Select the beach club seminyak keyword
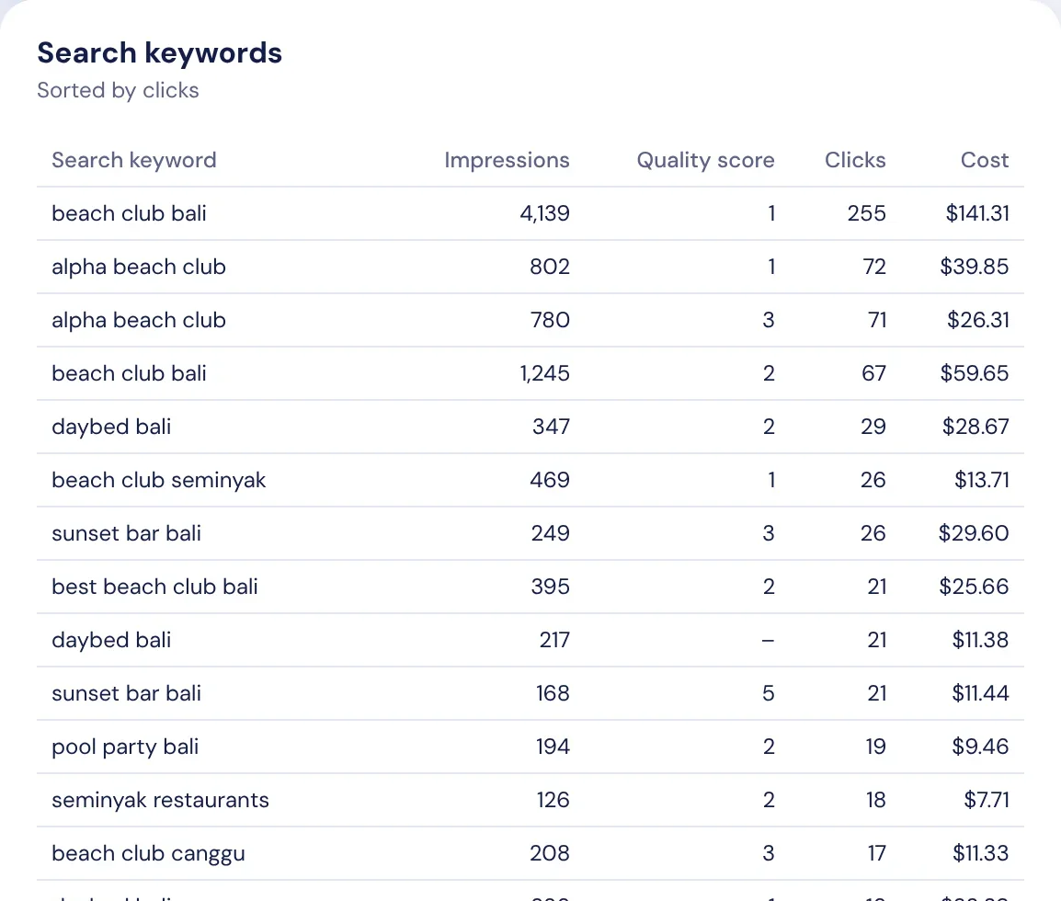The height and width of the screenshot is (901, 1061). pos(158,480)
